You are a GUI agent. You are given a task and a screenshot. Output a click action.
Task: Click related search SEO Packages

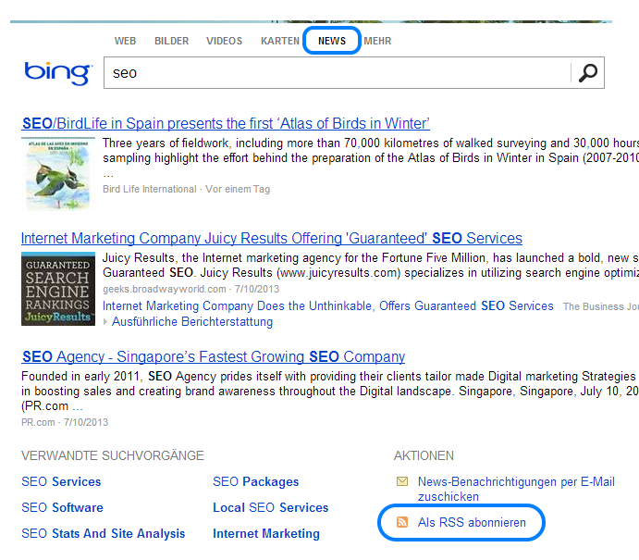(x=256, y=481)
